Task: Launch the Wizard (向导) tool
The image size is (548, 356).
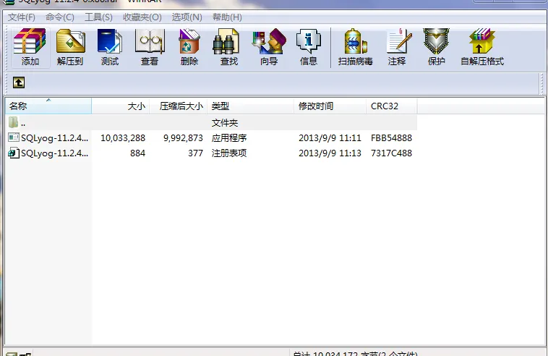Action: [269, 47]
